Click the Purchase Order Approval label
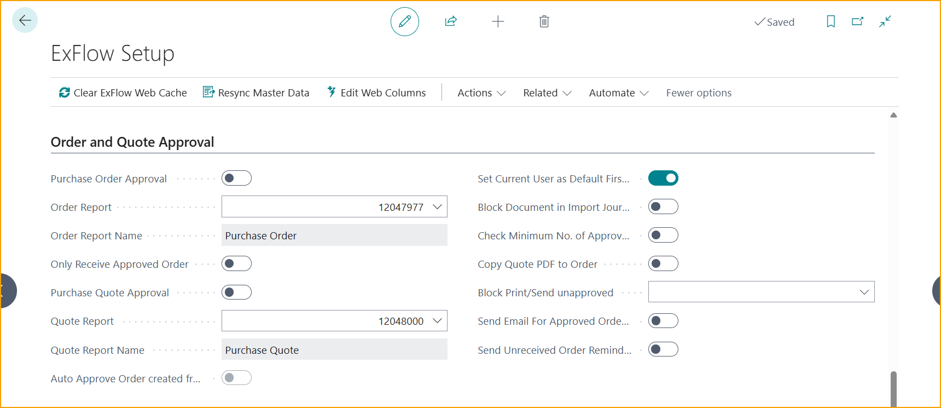 [109, 179]
